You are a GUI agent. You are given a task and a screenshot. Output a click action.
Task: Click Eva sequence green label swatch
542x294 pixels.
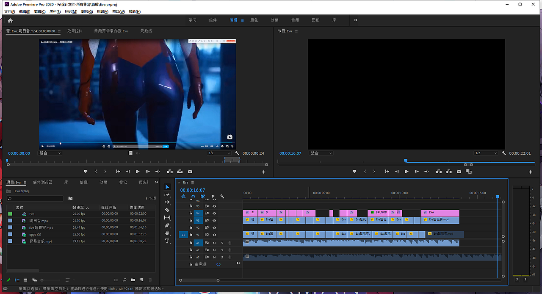click(10, 214)
